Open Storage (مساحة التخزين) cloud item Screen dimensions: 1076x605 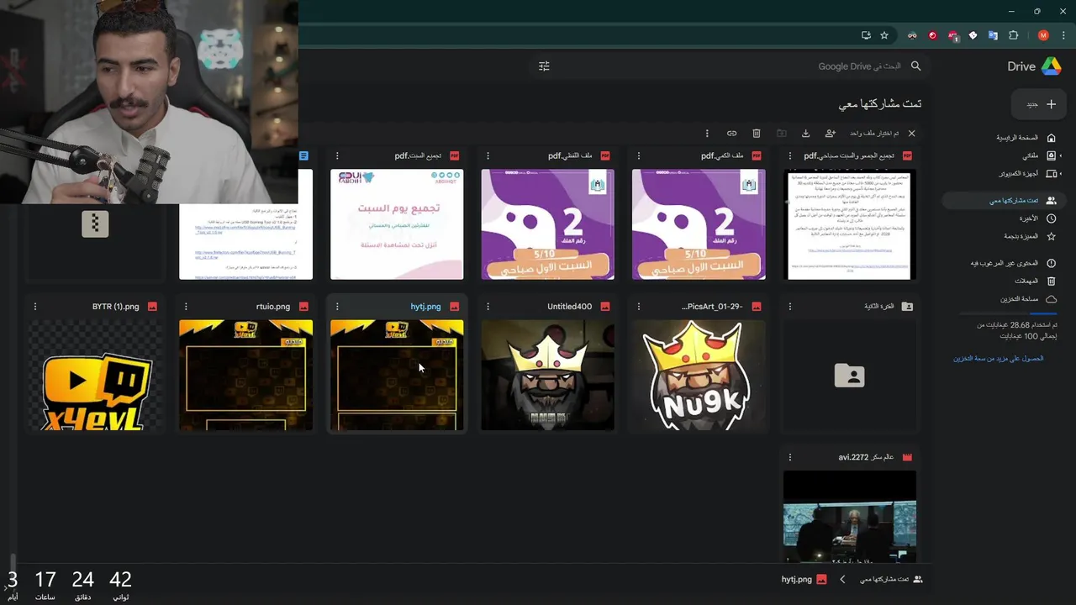[1028, 299]
